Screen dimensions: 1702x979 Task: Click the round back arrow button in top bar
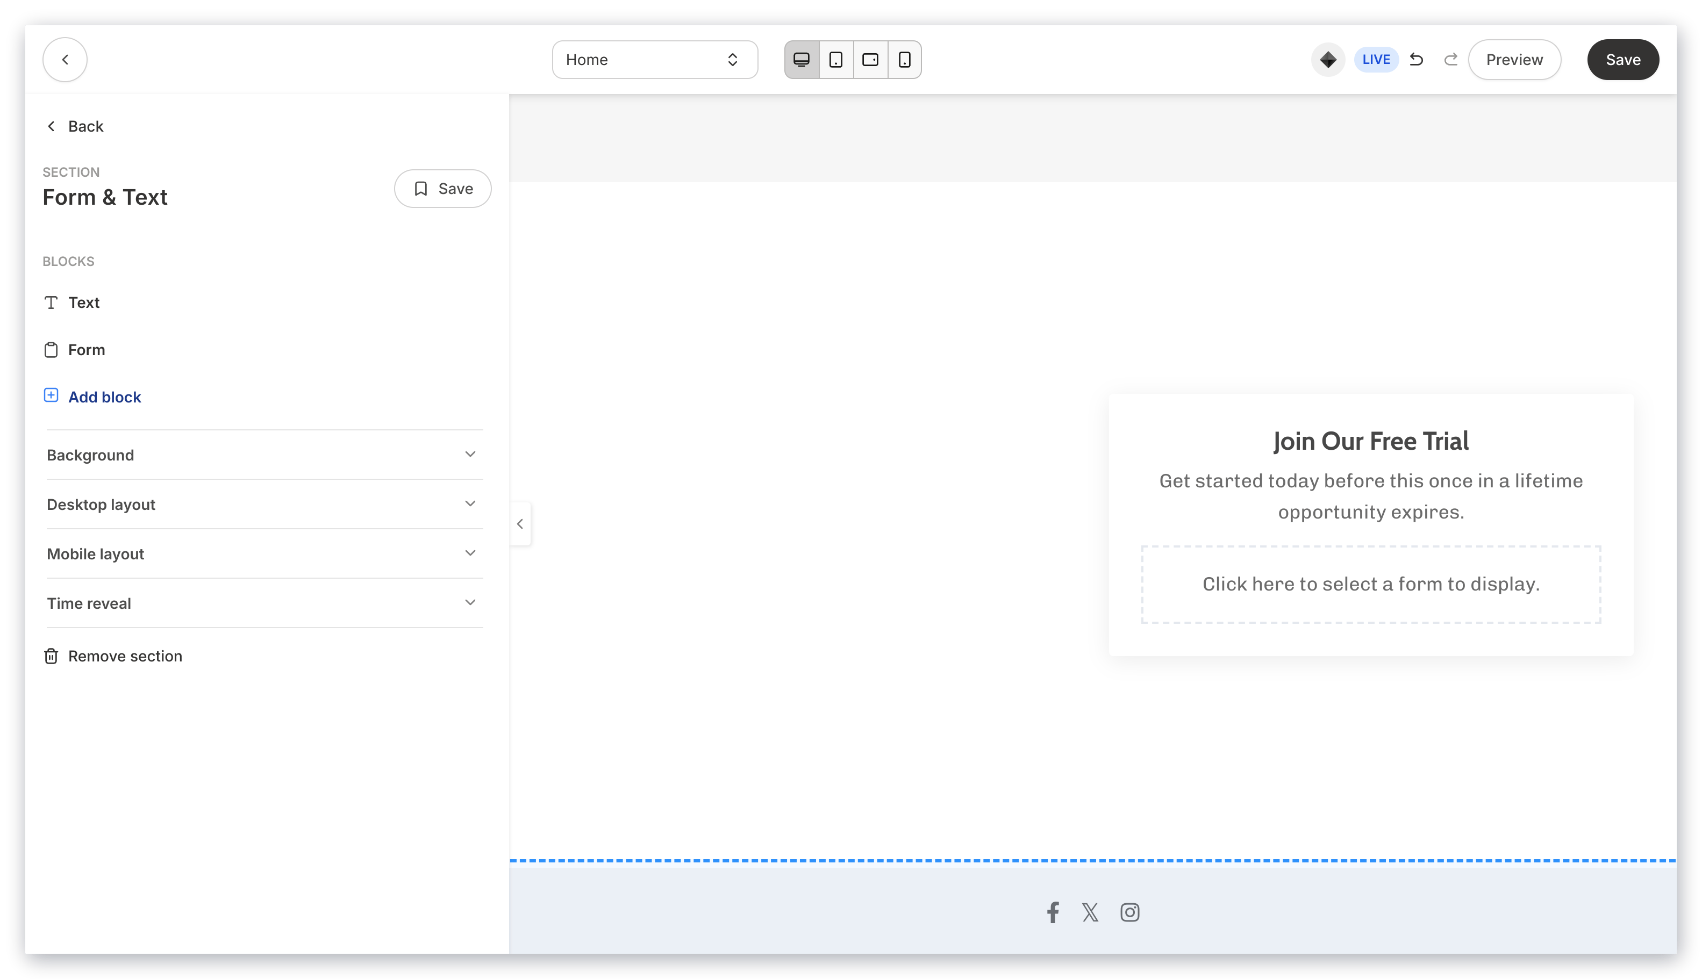65,59
